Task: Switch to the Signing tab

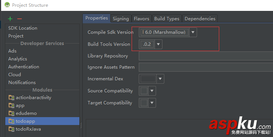Action: click(x=121, y=19)
